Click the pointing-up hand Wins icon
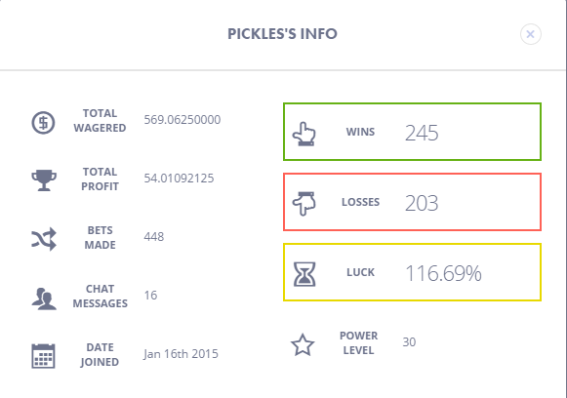 tap(304, 134)
